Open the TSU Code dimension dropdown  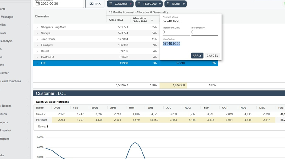pos(149,3)
